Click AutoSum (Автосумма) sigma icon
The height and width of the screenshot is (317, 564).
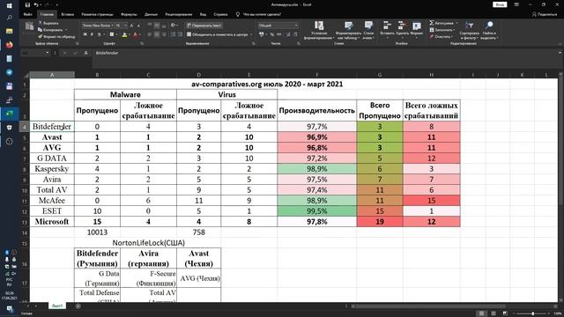point(432,23)
